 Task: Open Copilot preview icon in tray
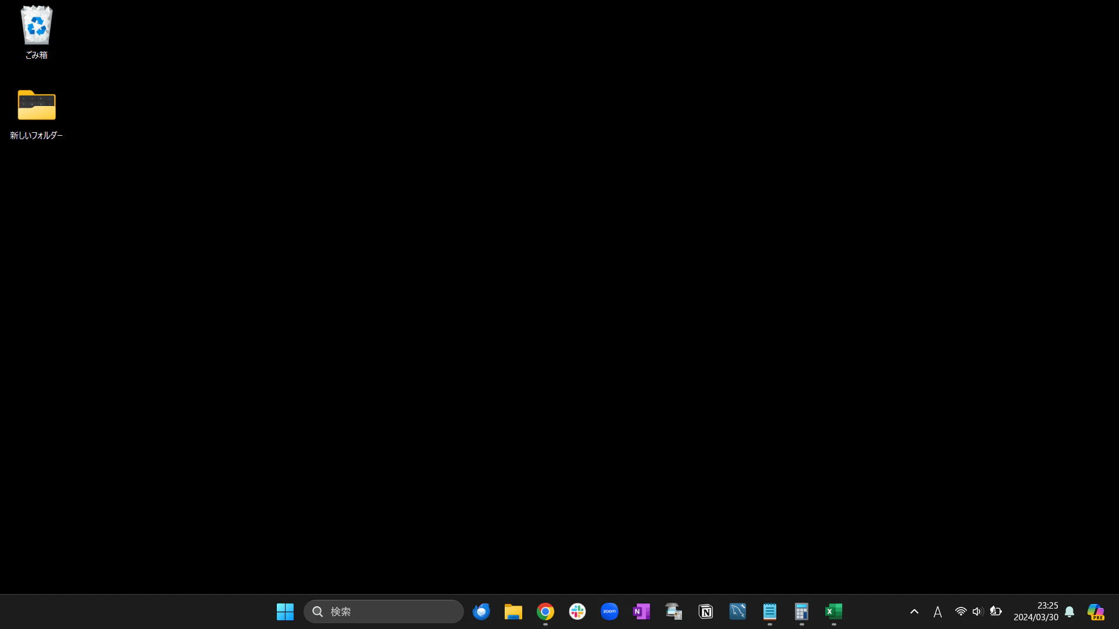pyautogui.click(x=1096, y=612)
